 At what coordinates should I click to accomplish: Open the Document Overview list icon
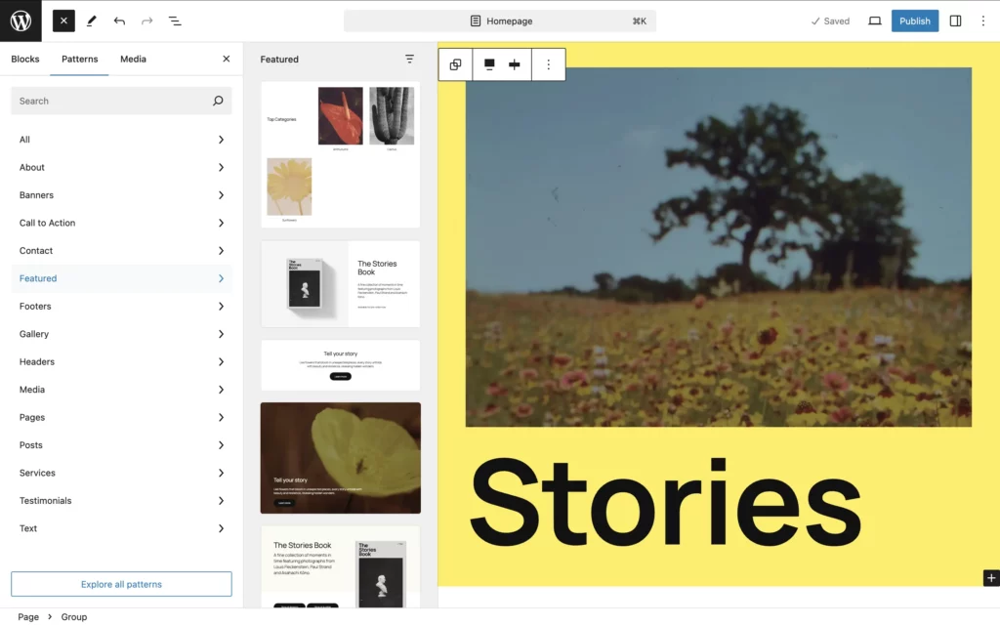(x=175, y=21)
